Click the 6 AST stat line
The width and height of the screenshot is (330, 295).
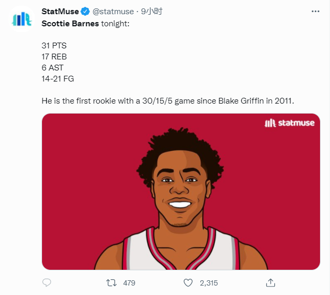click(x=53, y=68)
